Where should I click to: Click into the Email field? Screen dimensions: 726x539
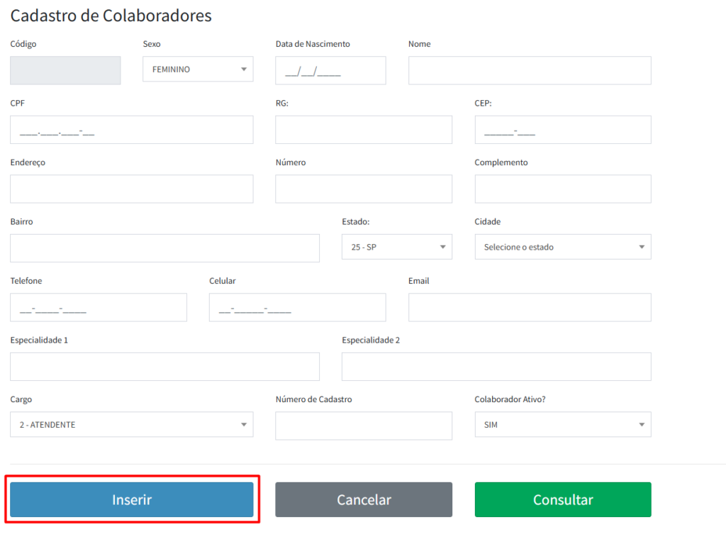click(x=529, y=307)
